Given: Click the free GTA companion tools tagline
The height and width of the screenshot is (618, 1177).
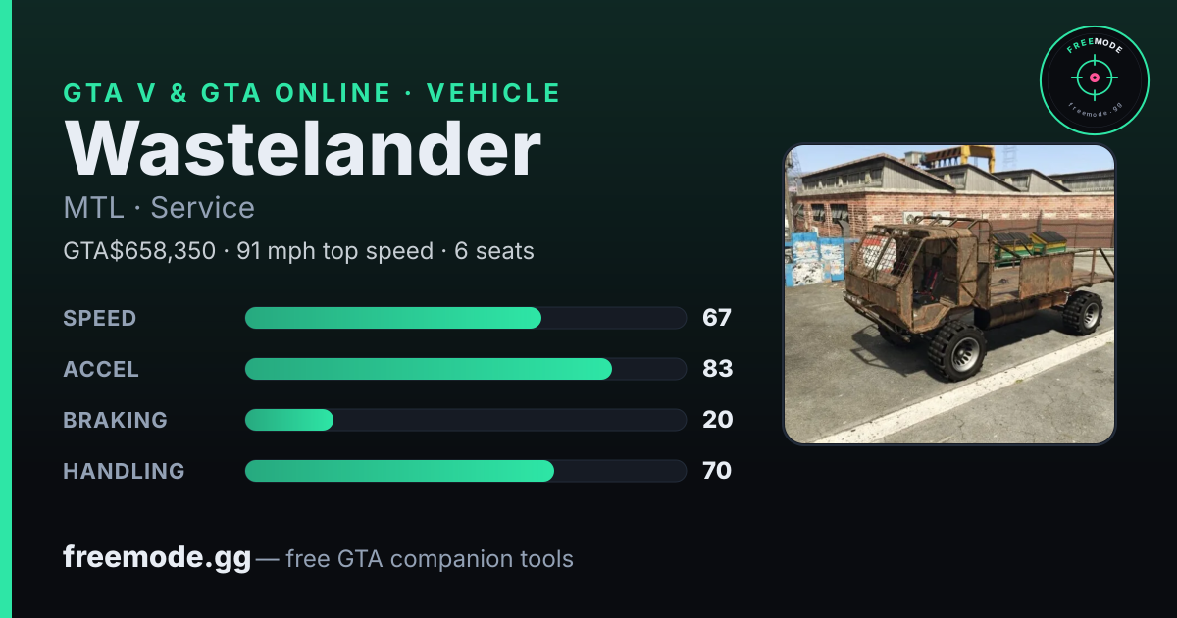Looking at the screenshot, I should (430, 560).
